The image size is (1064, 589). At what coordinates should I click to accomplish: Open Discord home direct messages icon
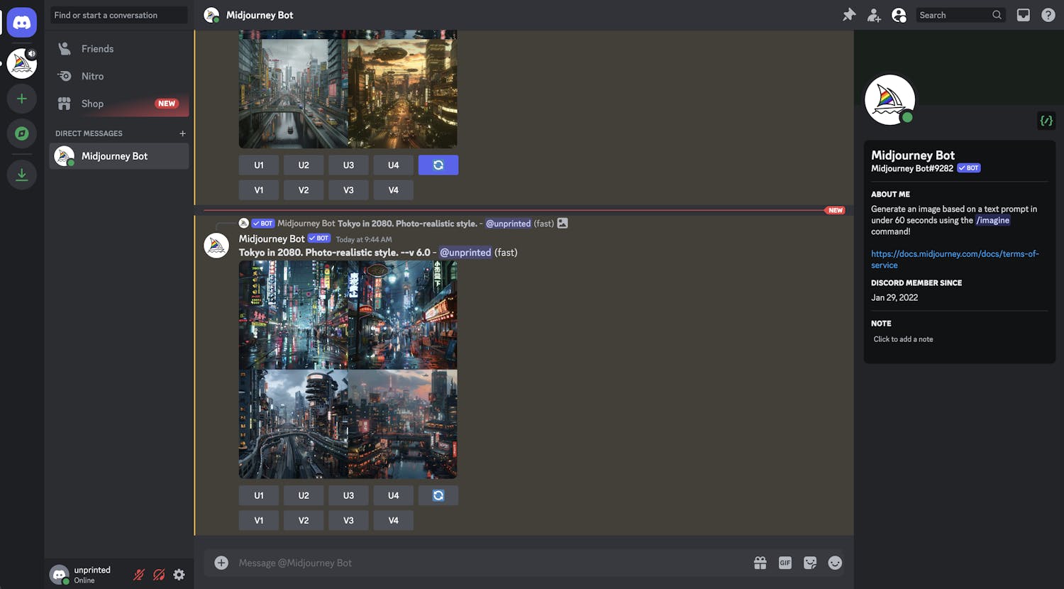21,23
